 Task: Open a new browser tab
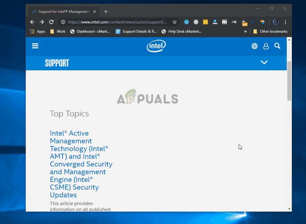click(106, 12)
